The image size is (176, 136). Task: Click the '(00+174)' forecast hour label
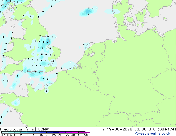point(167,129)
